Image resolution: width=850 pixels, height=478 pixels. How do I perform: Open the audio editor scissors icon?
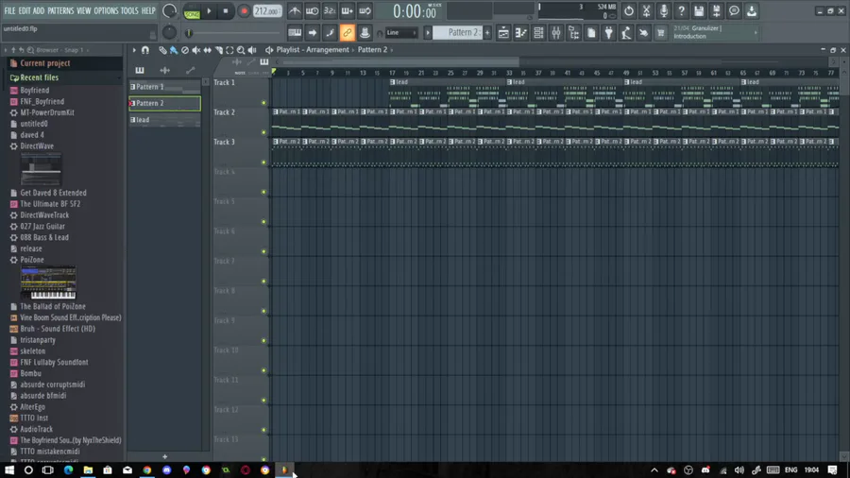click(x=646, y=10)
